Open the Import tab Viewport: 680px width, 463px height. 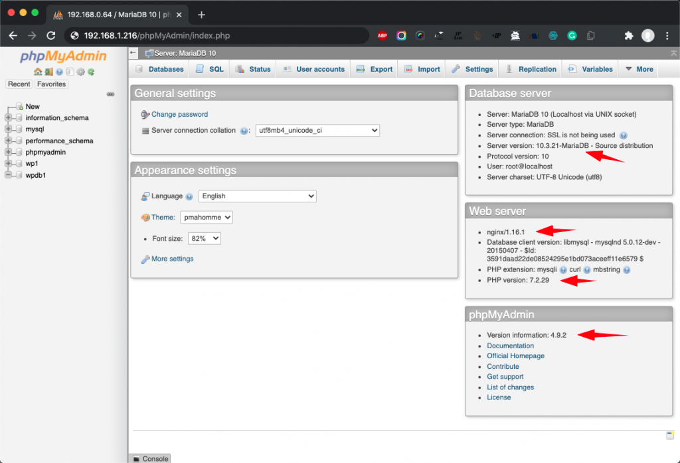pos(422,69)
